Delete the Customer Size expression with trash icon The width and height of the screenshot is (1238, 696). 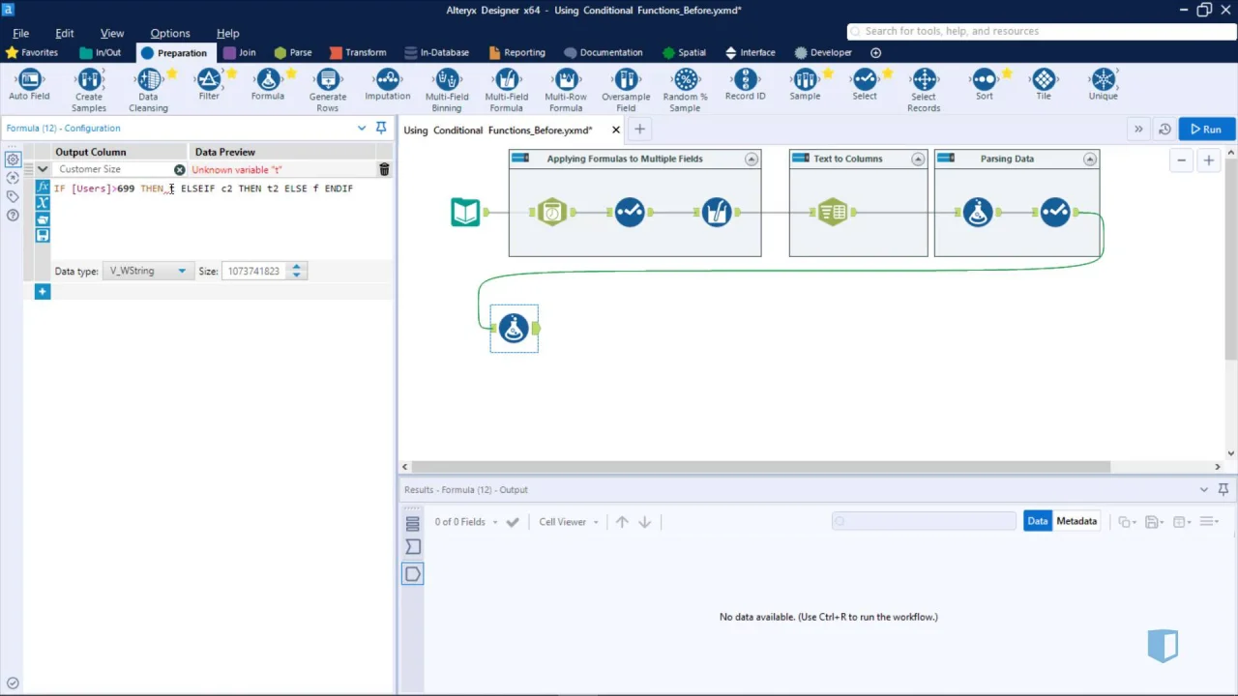384,169
